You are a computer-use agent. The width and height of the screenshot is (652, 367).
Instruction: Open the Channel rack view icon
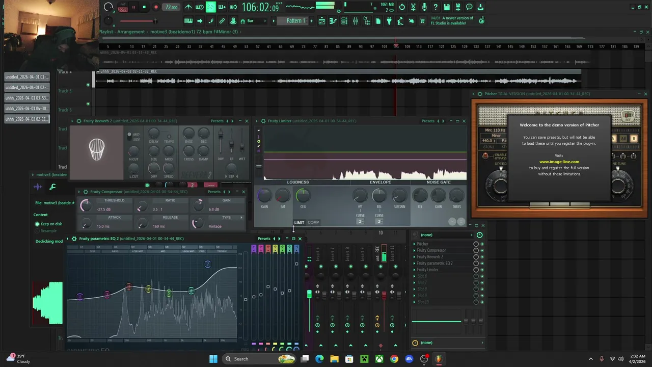click(344, 21)
